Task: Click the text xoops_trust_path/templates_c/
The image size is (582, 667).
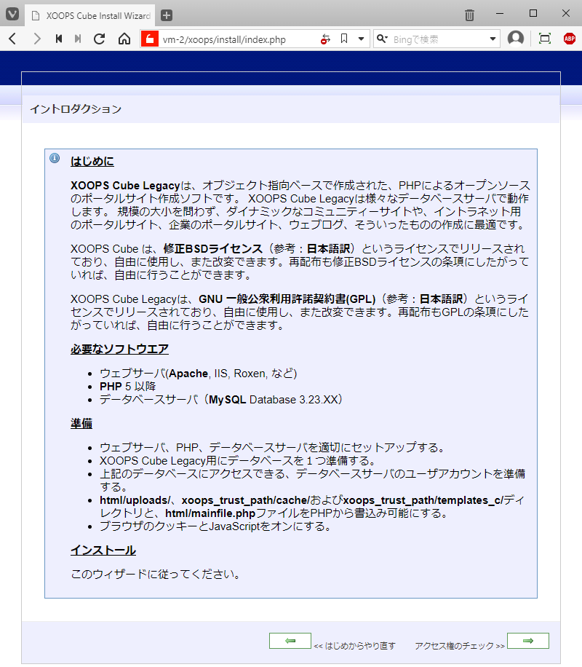Action: click(423, 500)
